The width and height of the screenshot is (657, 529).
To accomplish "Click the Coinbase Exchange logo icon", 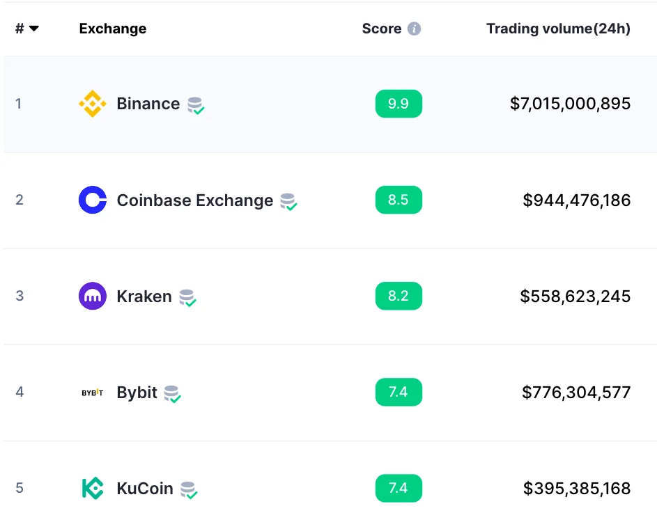I will pyautogui.click(x=93, y=200).
